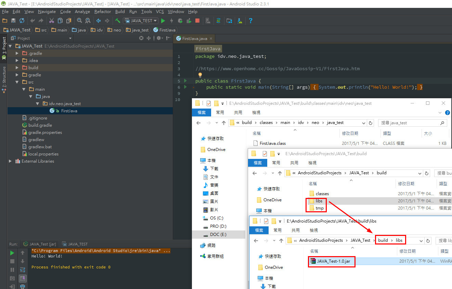Click the Forward navigation arrow
This screenshot has width=452, height=289.
107,21
